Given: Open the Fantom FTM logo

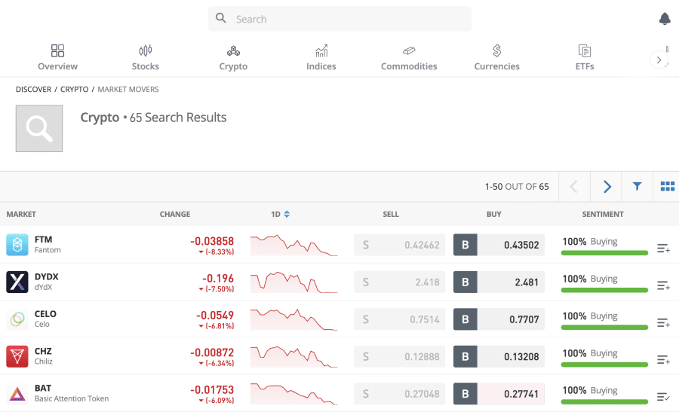Looking at the screenshot, I should 17,245.
